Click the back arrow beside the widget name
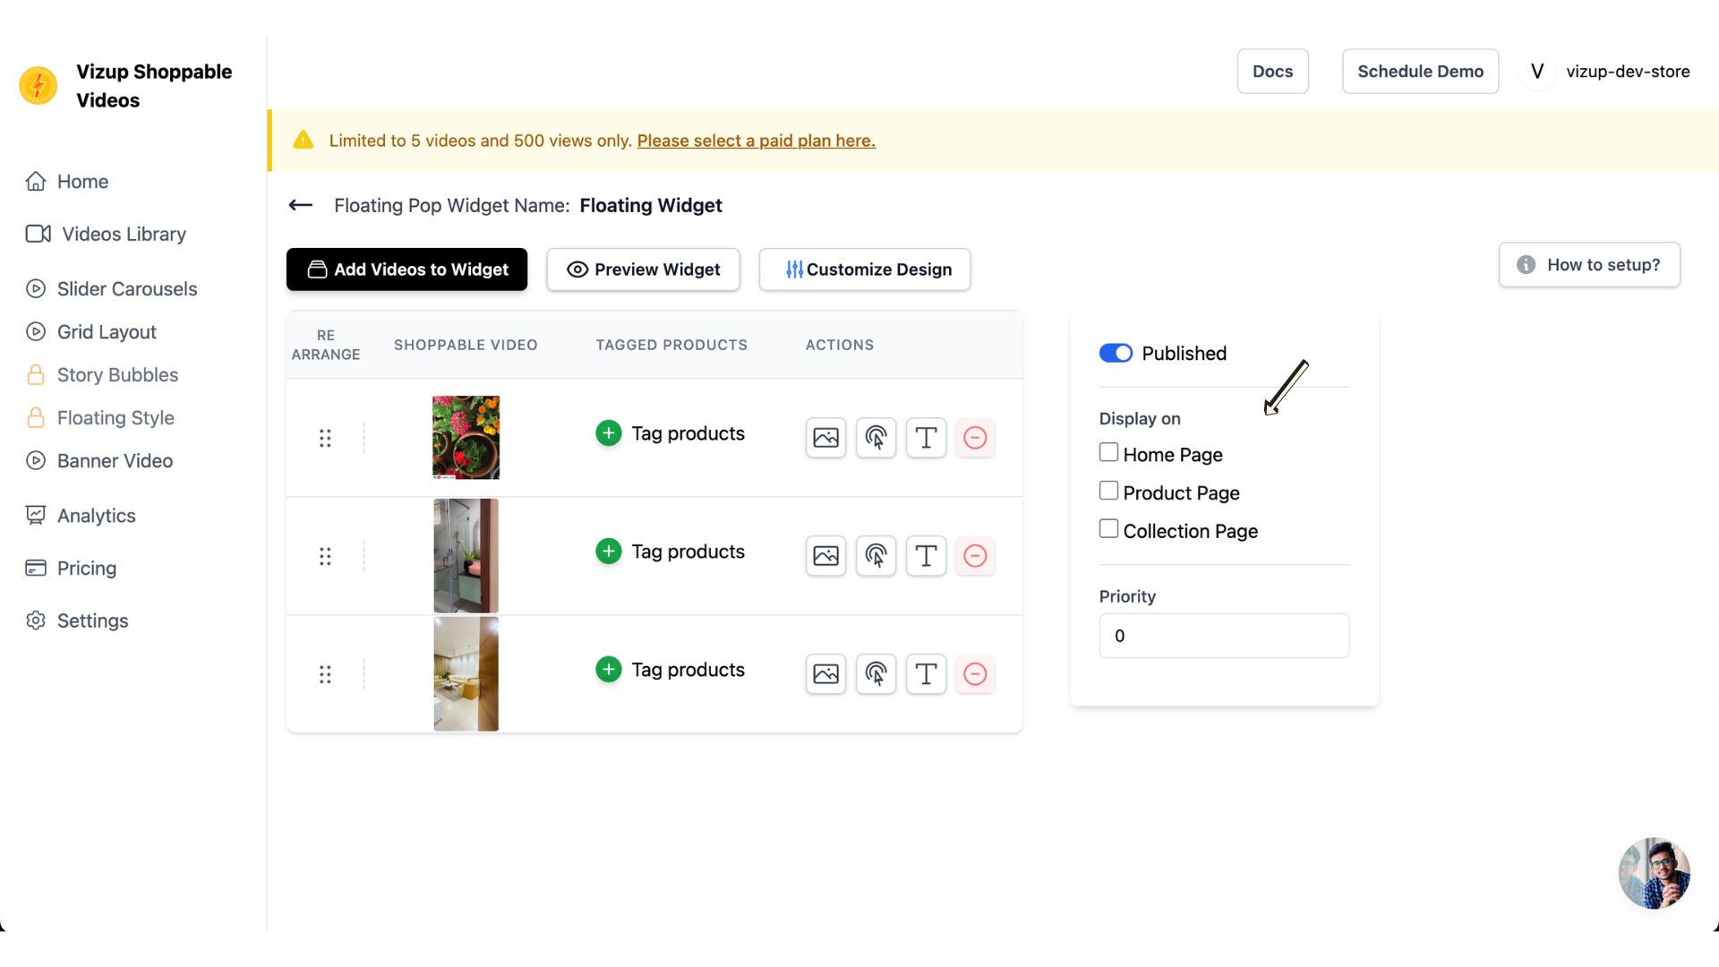The height and width of the screenshot is (967, 1719). [301, 205]
